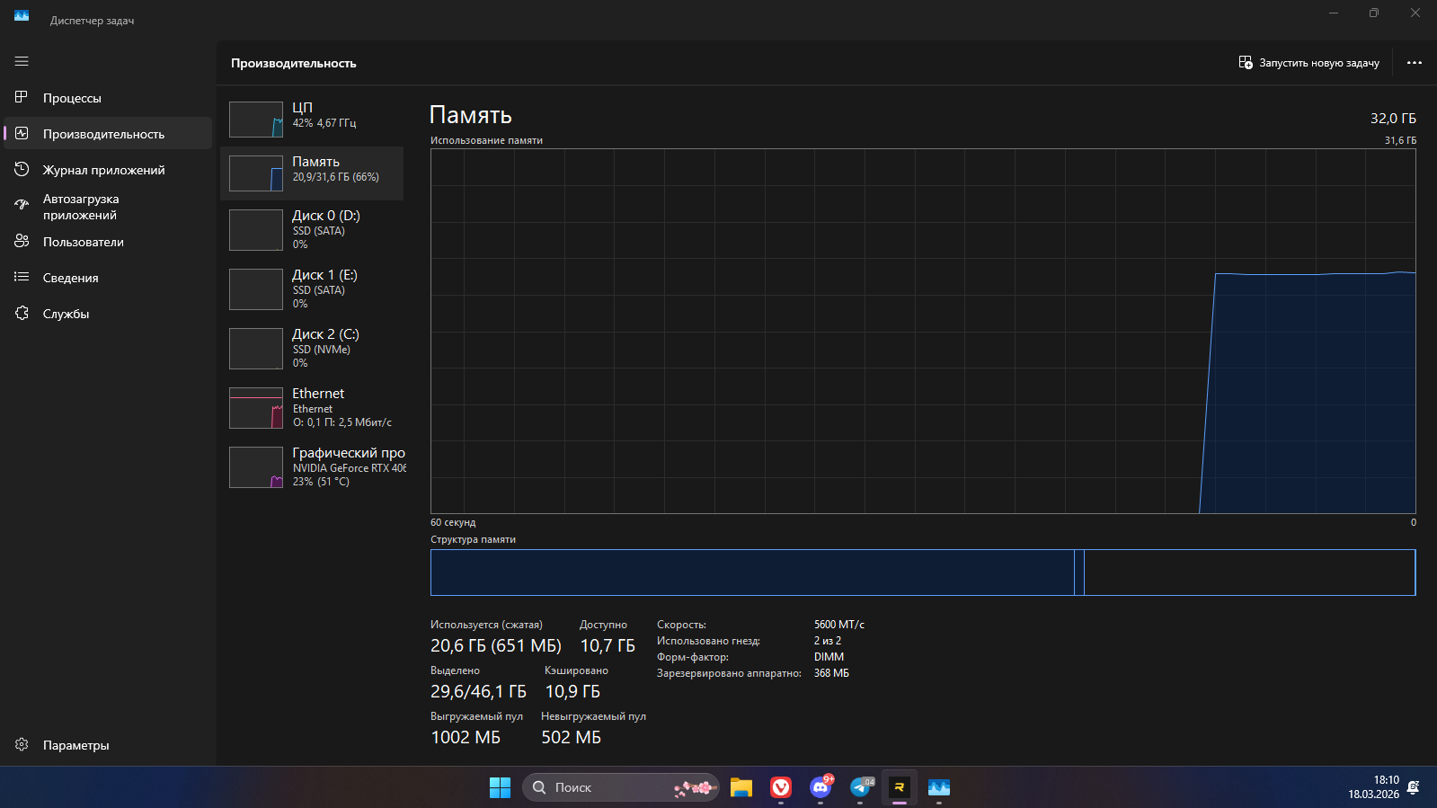1437x808 pixels.
Task: Click the Сведения details list icon
Action: [x=22, y=277]
